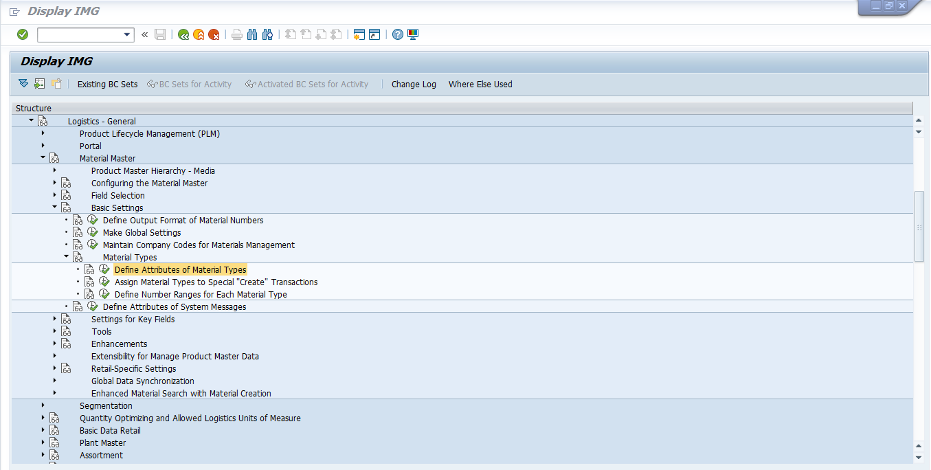Click the Last Page icon
Screen dimensions: 931x470
336,34
